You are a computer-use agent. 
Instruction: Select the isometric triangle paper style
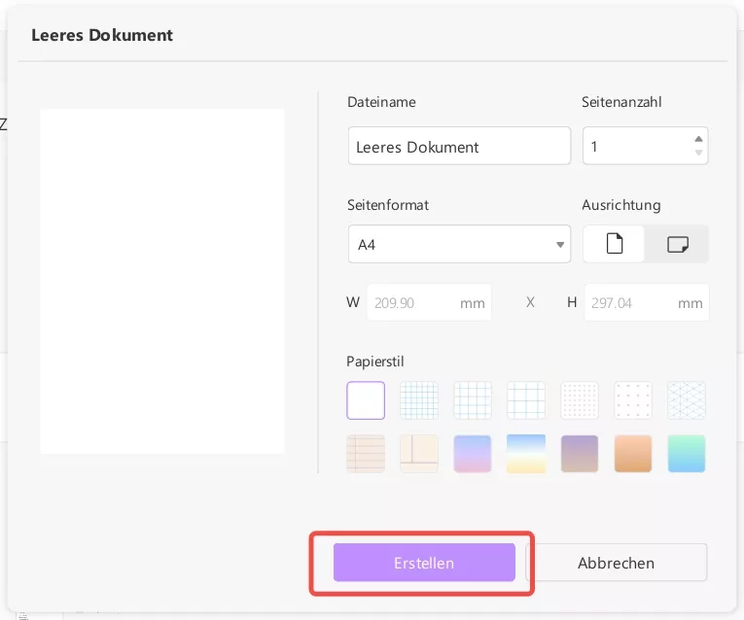click(x=687, y=400)
